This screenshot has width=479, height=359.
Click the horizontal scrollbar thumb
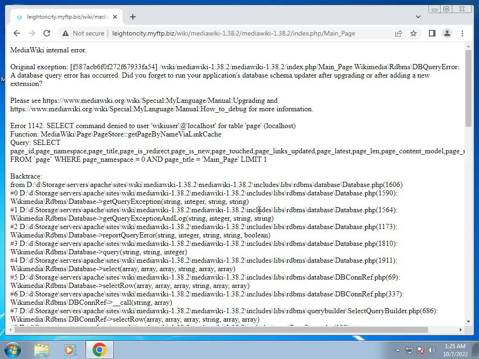[x=221, y=330]
